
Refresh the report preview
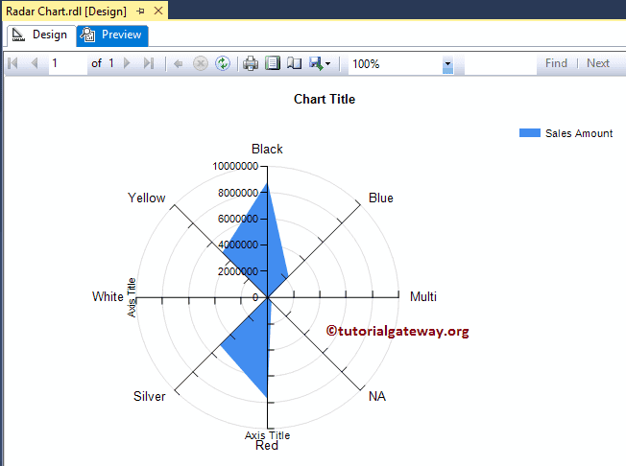point(223,63)
